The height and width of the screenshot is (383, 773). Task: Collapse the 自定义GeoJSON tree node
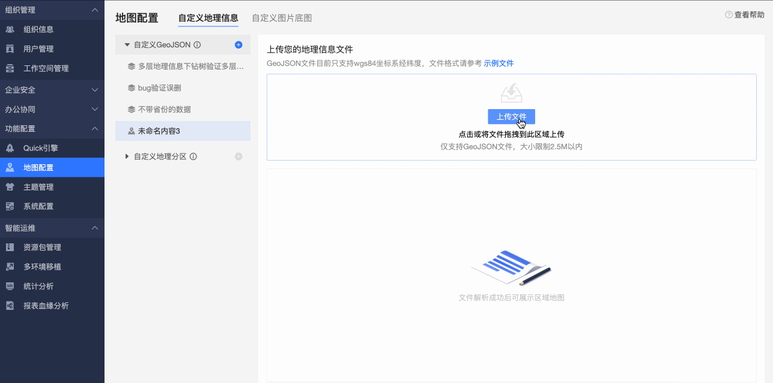[x=127, y=44]
